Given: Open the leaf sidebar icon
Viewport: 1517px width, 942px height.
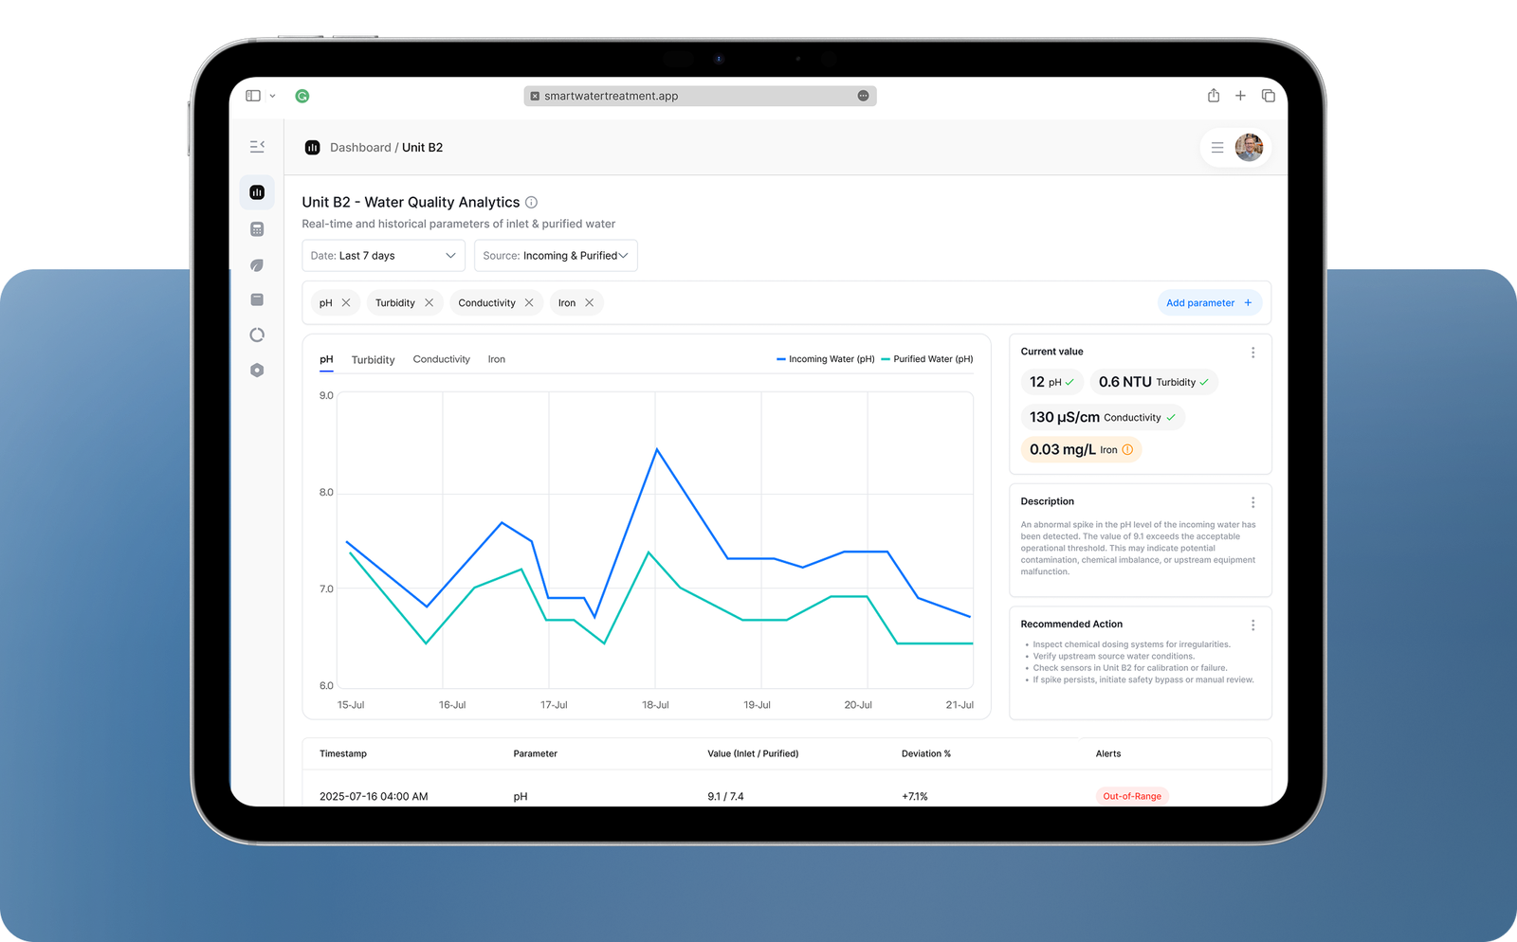Looking at the screenshot, I should [257, 265].
